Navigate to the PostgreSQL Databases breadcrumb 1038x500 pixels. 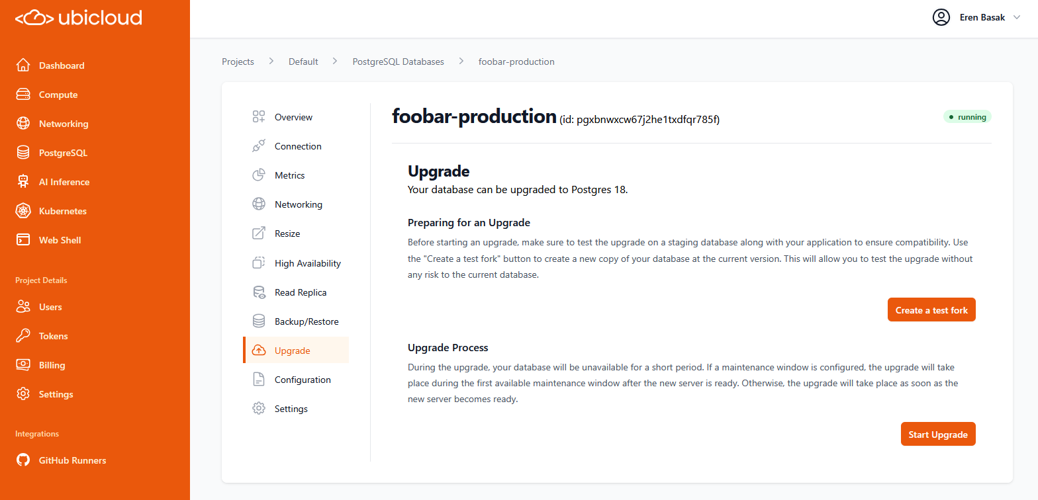398,61
